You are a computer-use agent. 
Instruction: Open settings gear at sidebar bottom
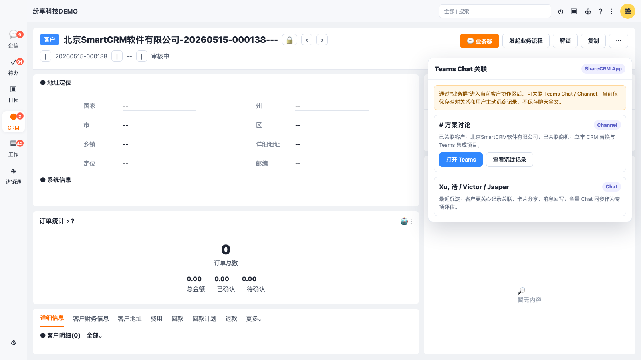[x=14, y=343]
